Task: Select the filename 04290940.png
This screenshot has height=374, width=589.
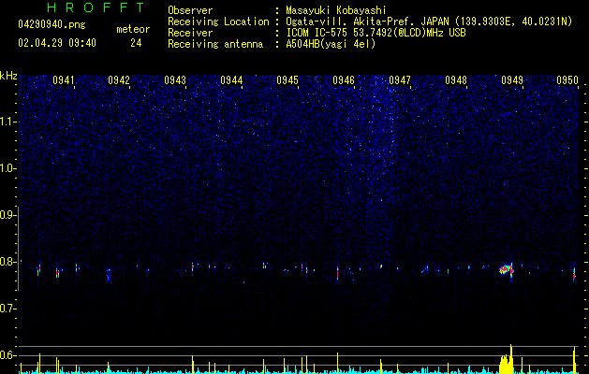Action: click(52, 24)
